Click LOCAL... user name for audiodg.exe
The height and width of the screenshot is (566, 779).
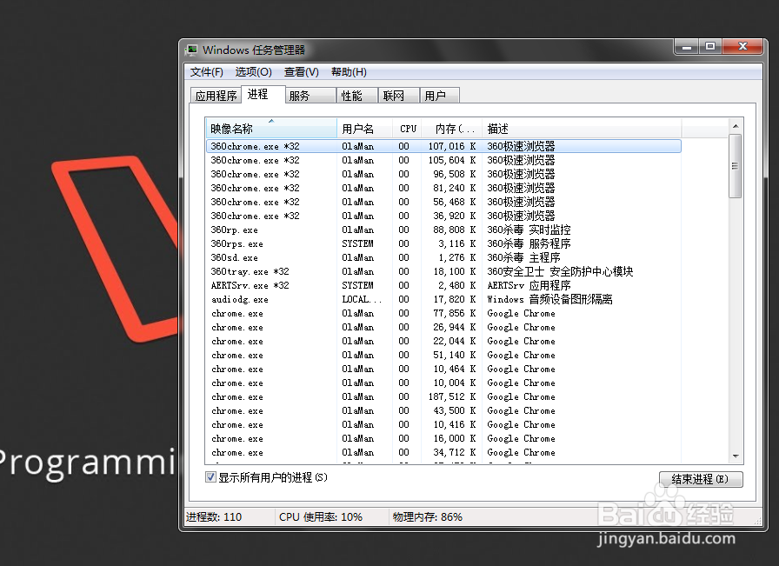point(362,299)
